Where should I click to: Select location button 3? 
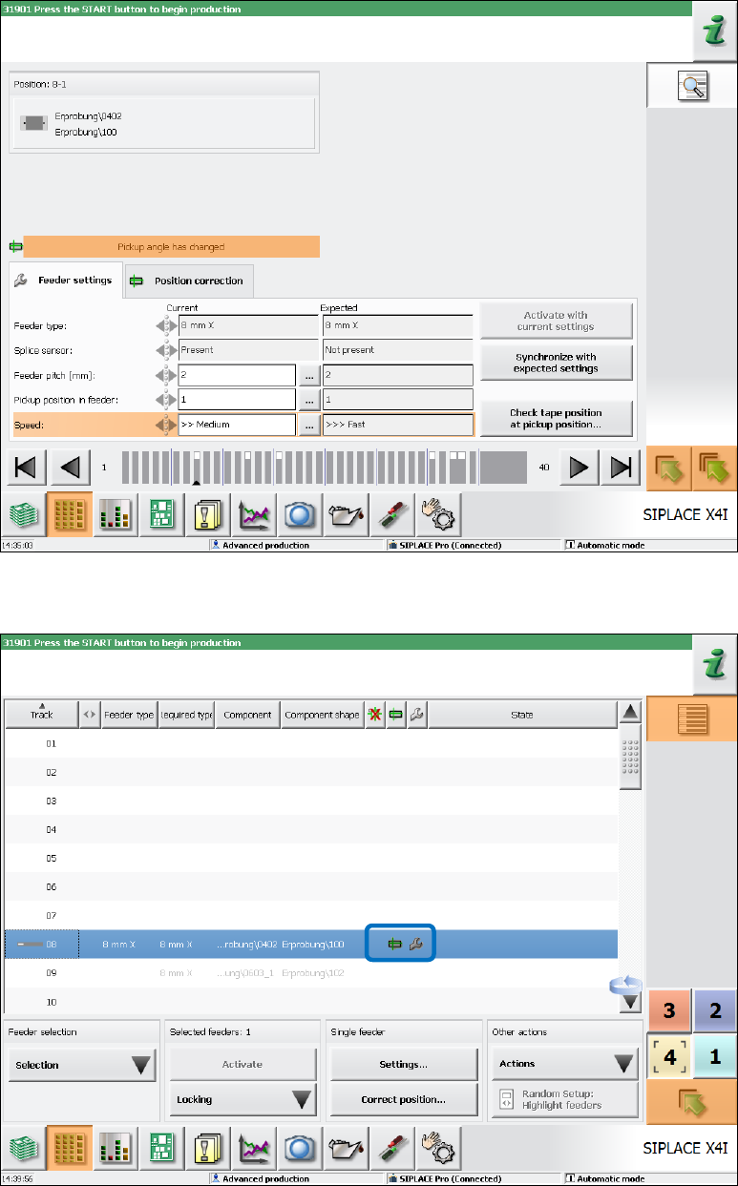point(669,1010)
